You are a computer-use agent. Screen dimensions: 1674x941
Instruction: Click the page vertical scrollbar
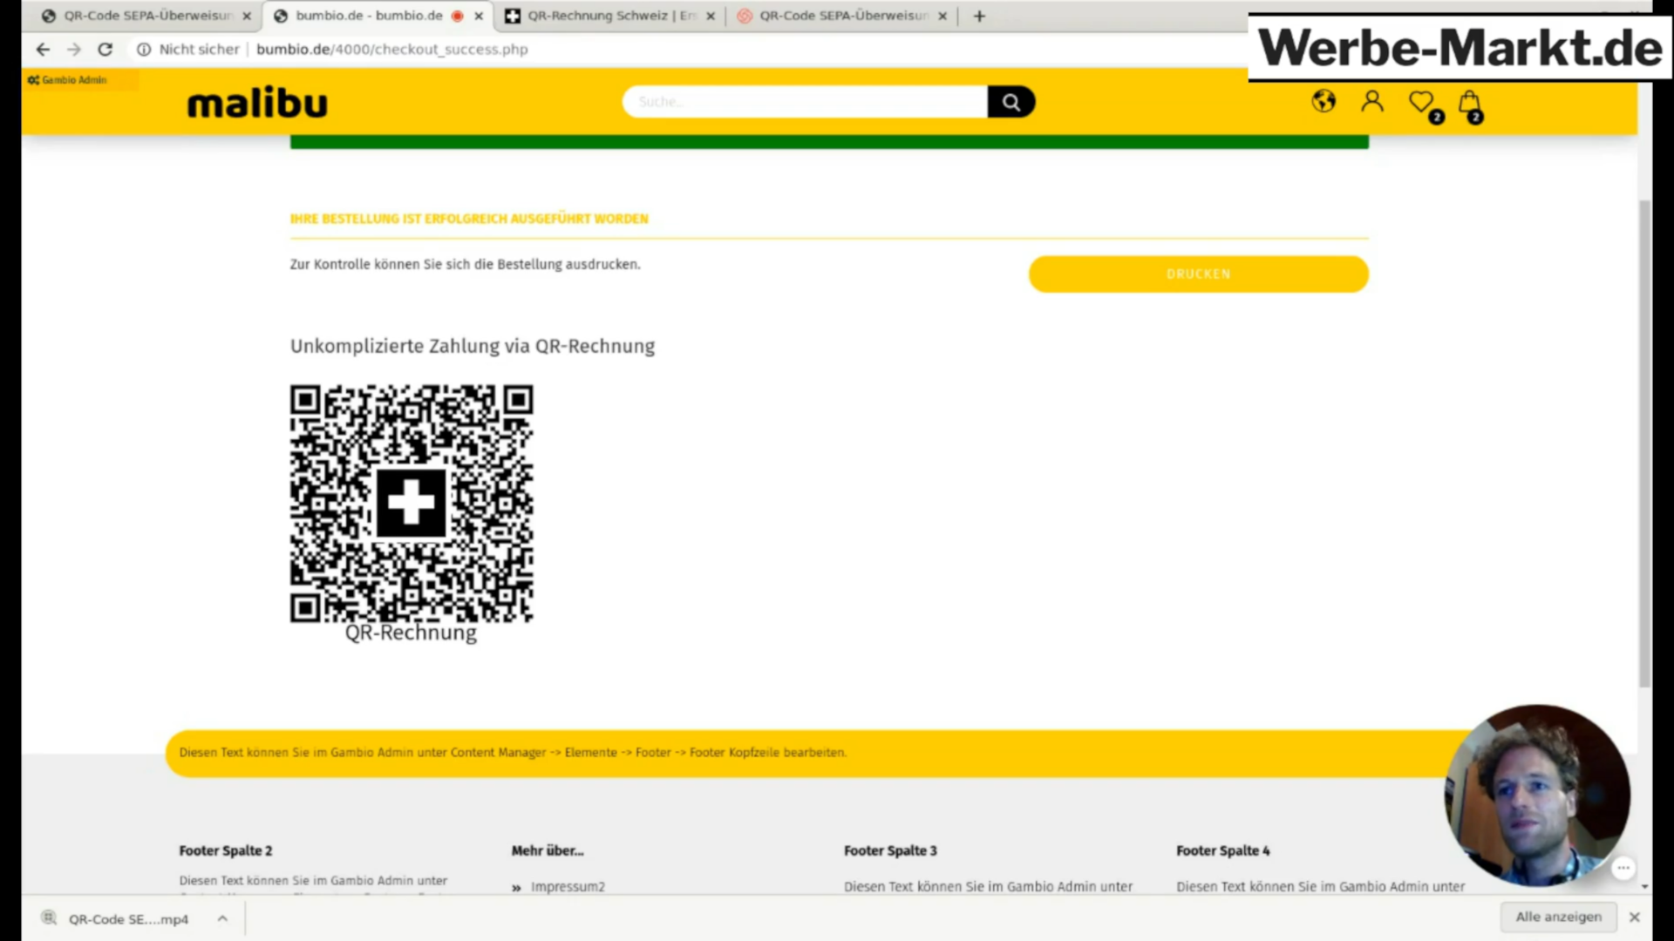coord(1644,444)
